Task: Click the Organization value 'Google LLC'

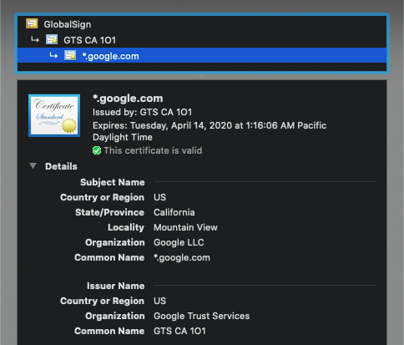Action: (x=179, y=242)
